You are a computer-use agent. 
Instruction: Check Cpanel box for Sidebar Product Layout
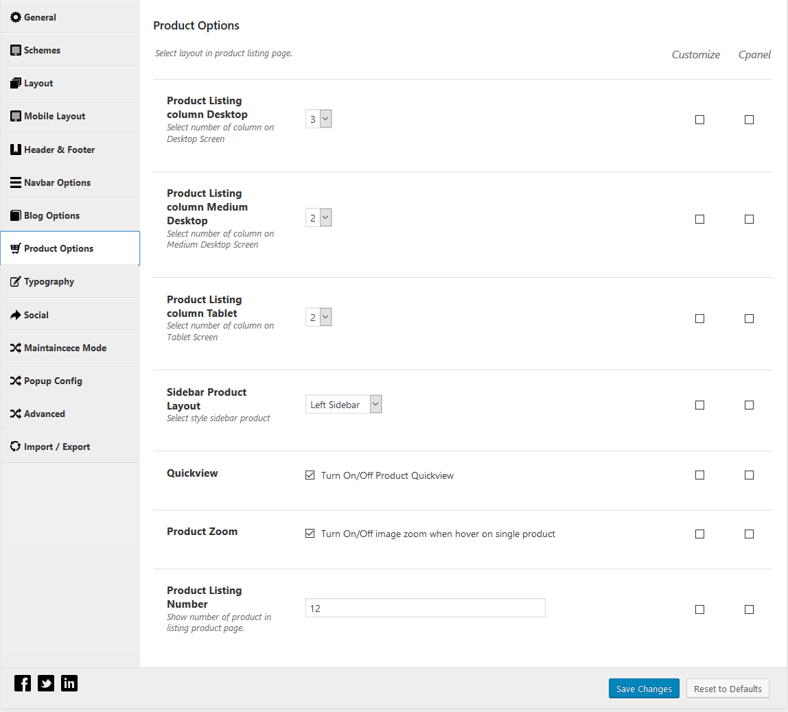[x=749, y=405]
